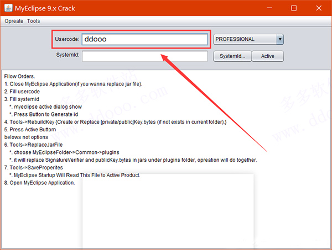Maximize the MyEclipse 9.x Crack window
The width and height of the screenshot is (332, 250).
point(294,8)
